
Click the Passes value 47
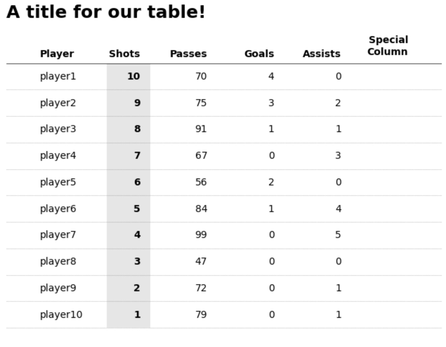pyautogui.click(x=201, y=261)
